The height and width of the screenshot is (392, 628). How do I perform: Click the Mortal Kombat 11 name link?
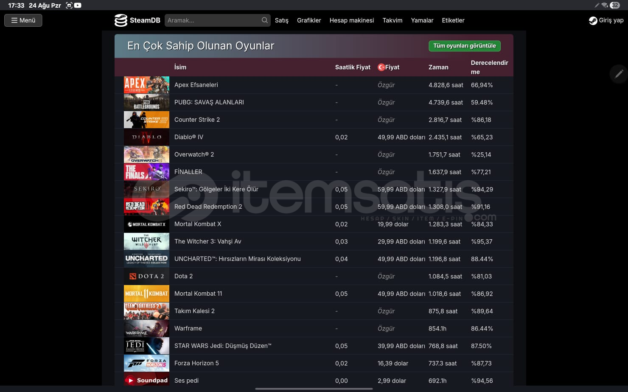(198, 294)
